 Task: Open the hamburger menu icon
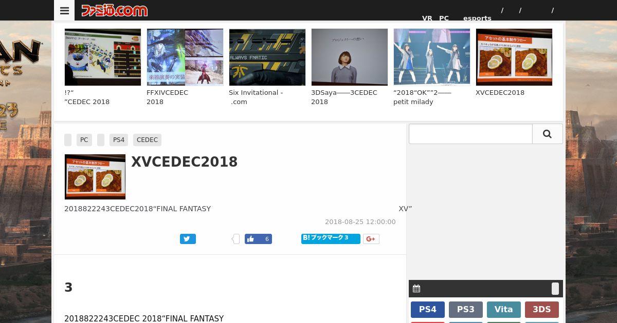[64, 10]
